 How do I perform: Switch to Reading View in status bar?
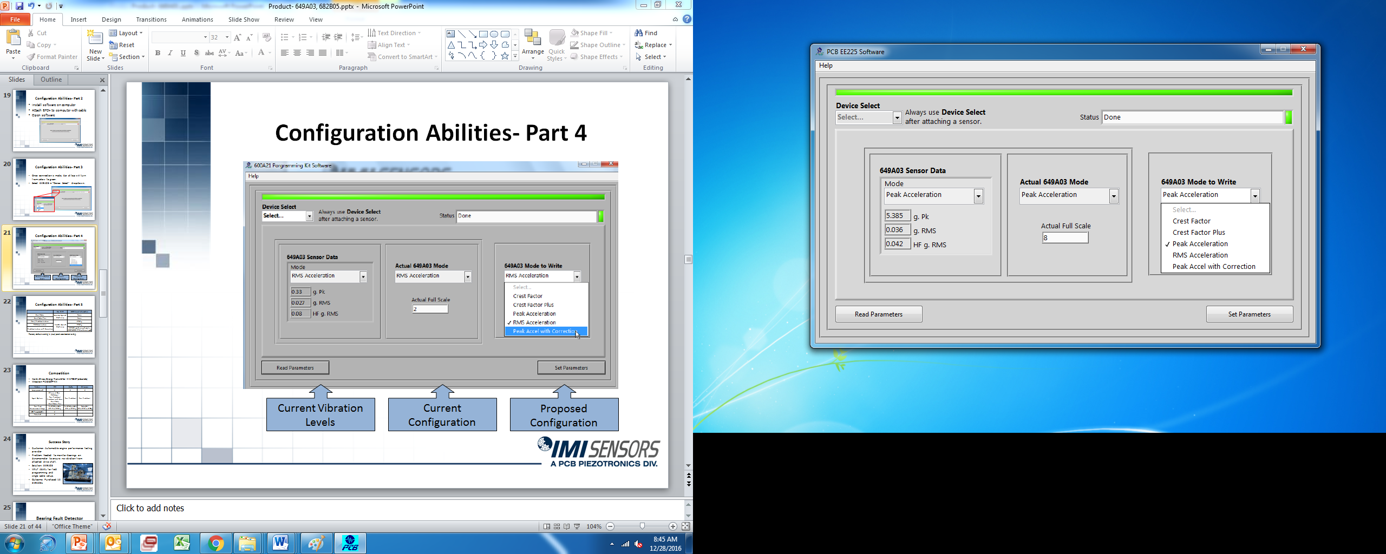[x=567, y=526]
